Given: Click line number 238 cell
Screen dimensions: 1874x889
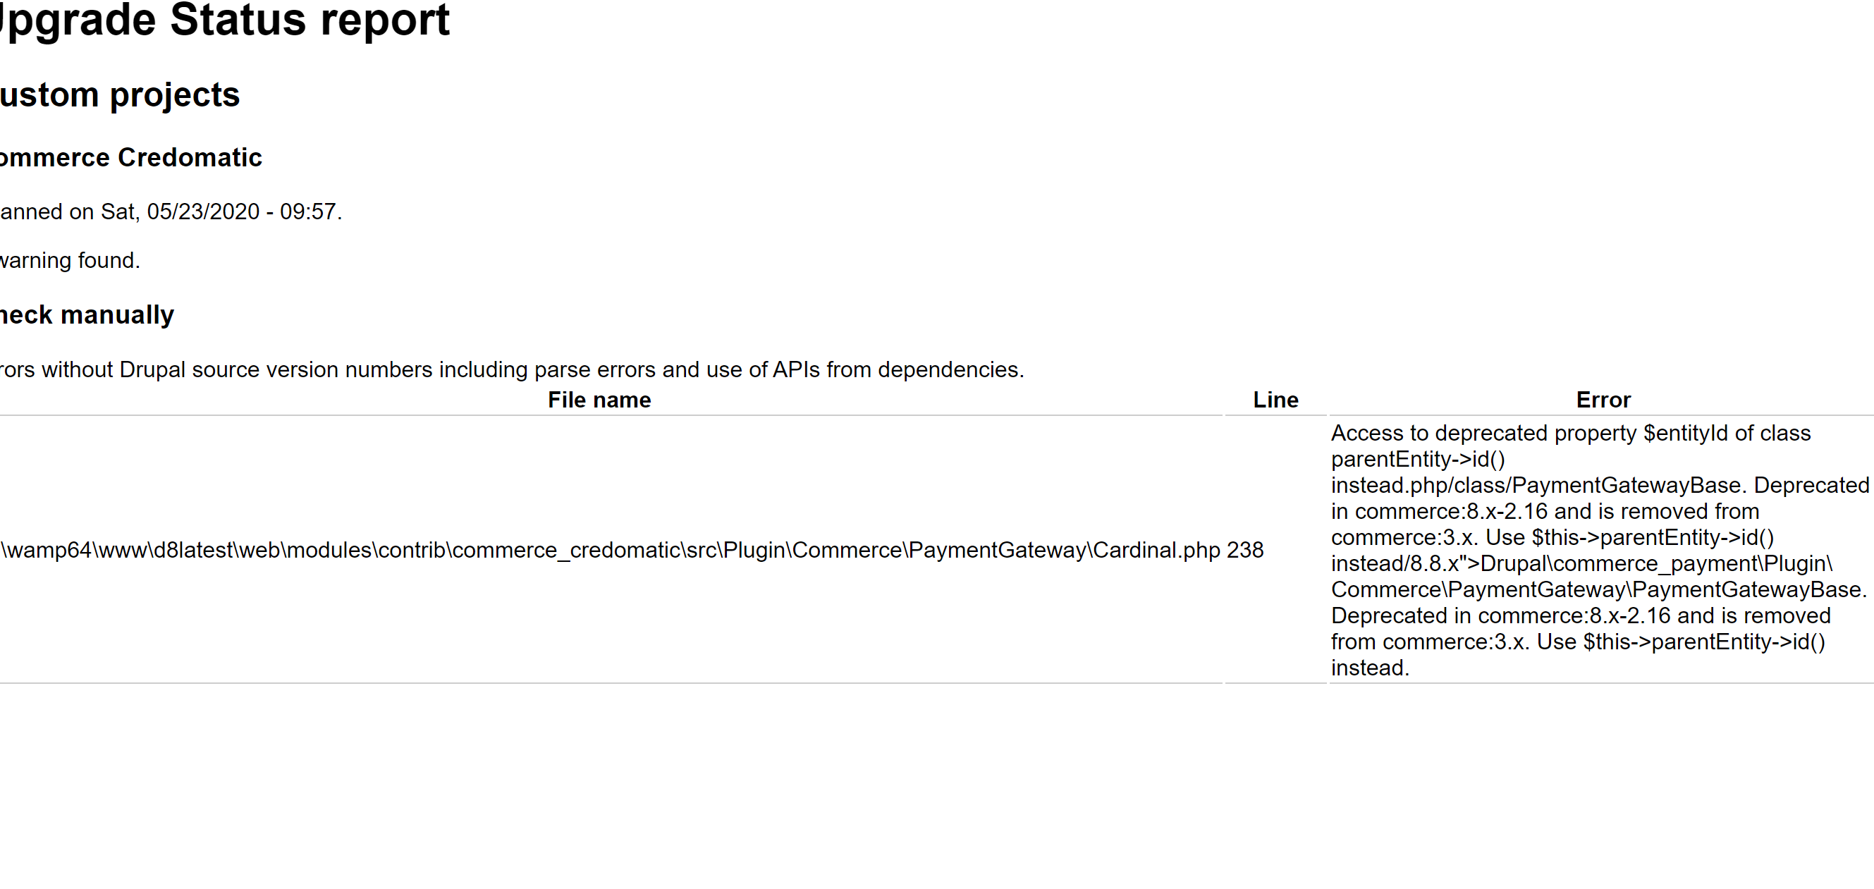Looking at the screenshot, I should click(1244, 550).
